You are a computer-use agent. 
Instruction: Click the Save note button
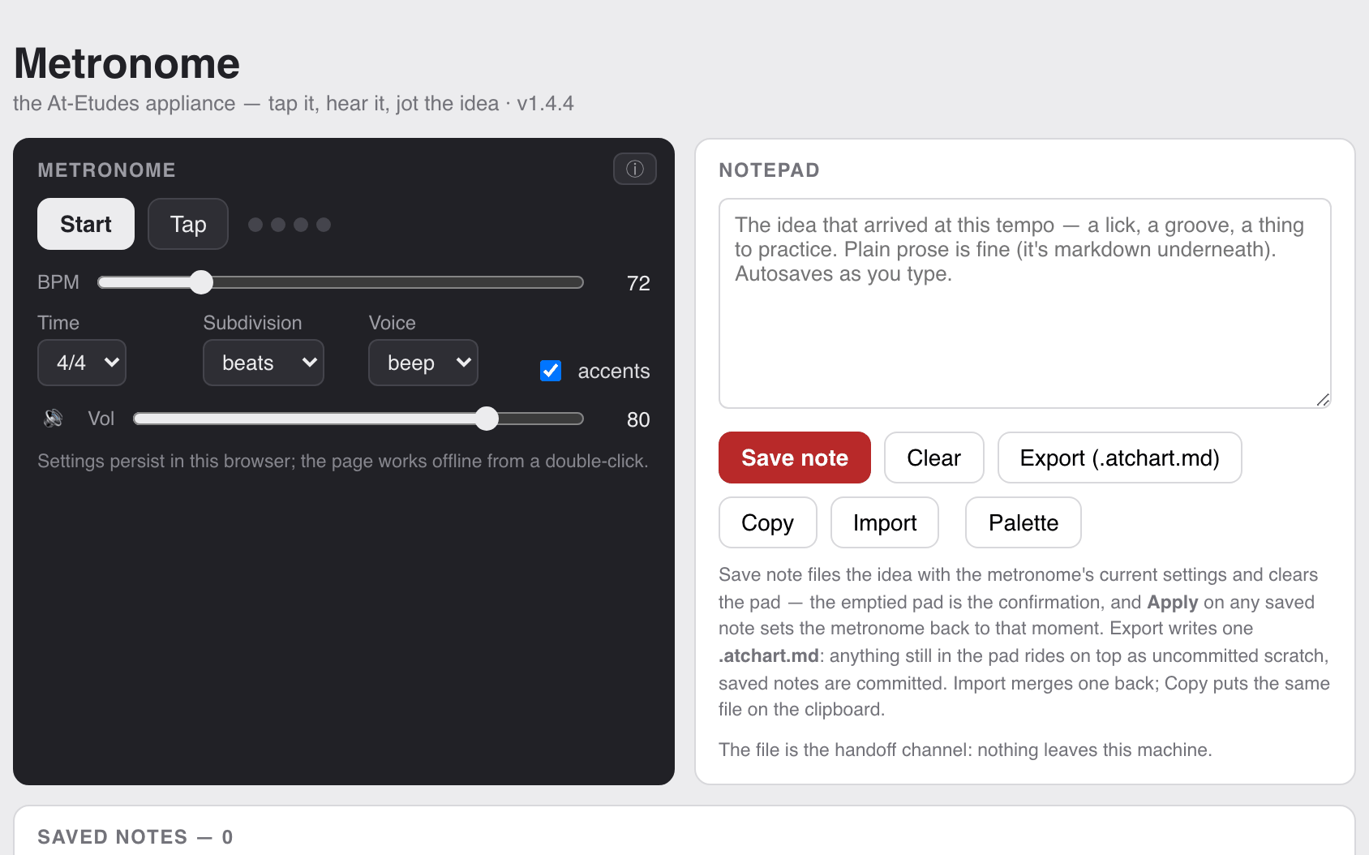795,458
